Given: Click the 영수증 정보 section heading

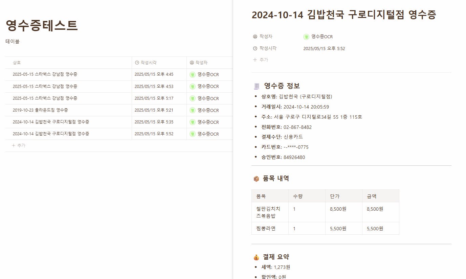Looking at the screenshot, I should tap(282, 86).
